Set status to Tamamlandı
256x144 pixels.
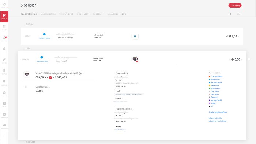[x=214, y=88]
